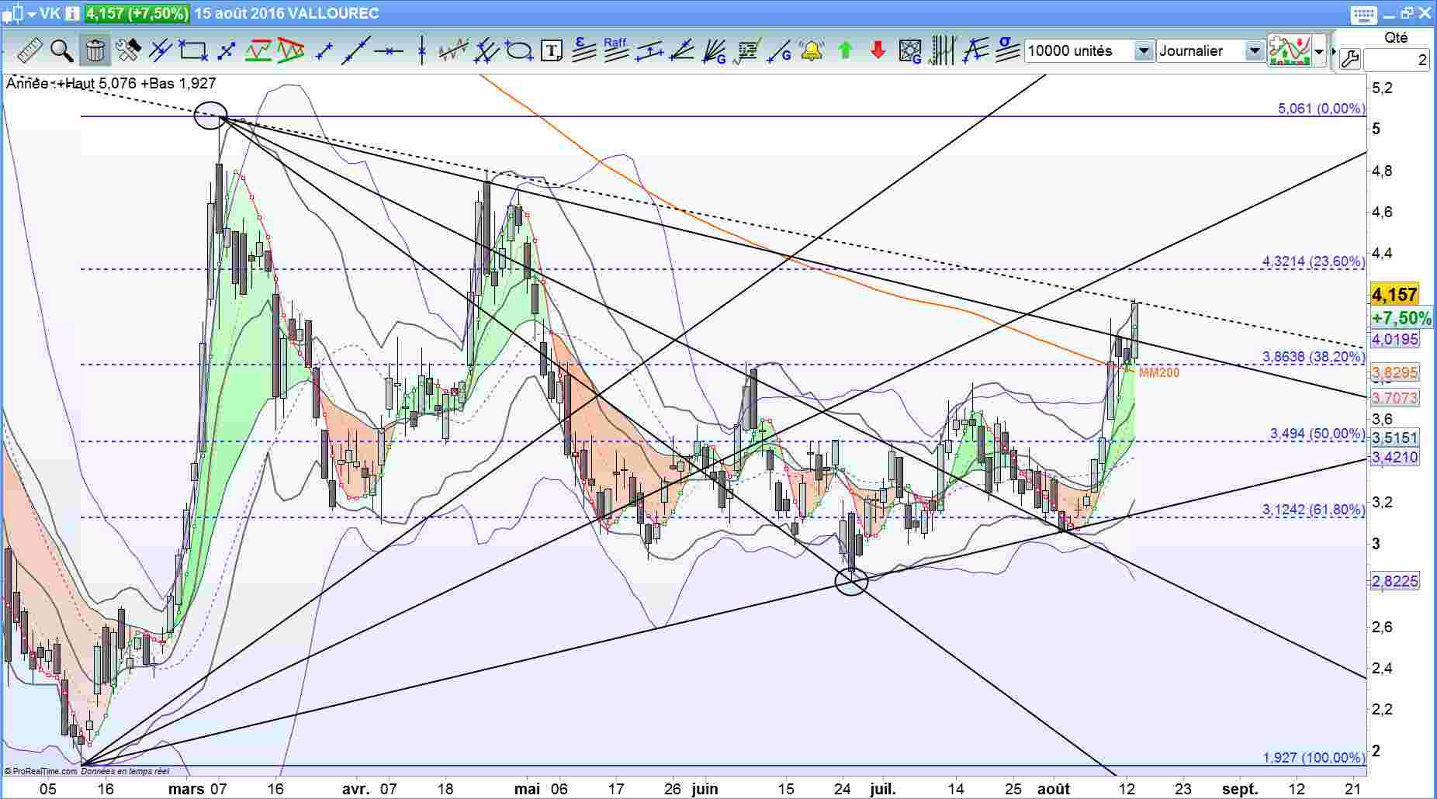Insert a red down arrow marker
This screenshot has height=799, width=1437.
tap(878, 51)
